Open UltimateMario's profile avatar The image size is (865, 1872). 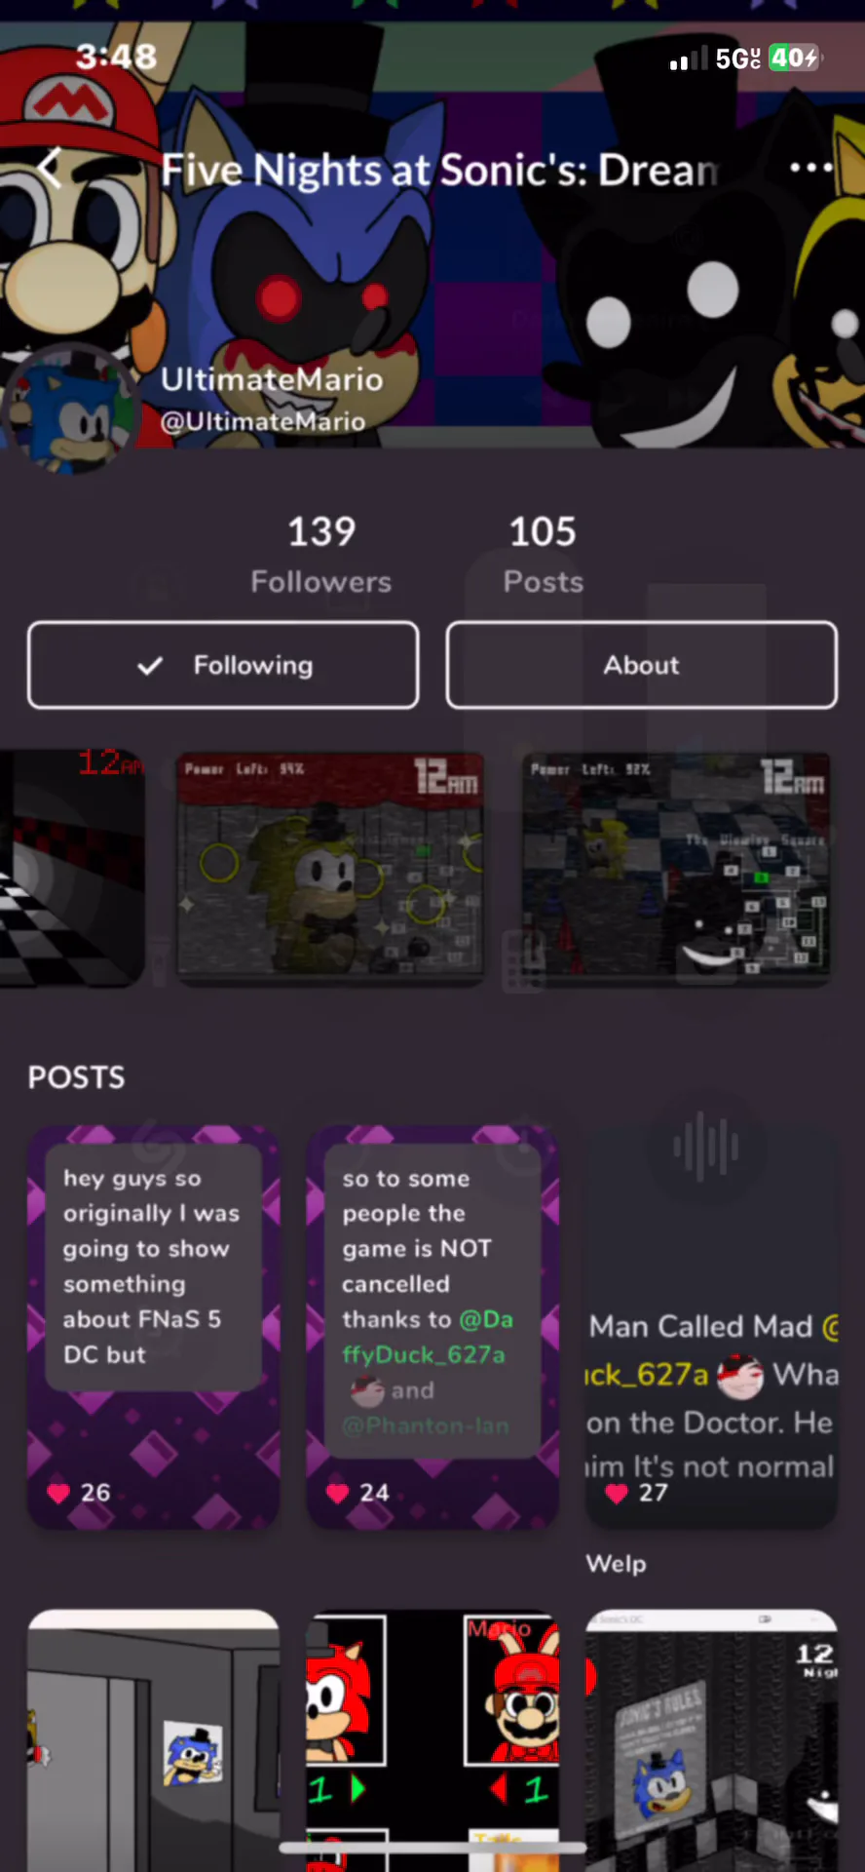click(x=70, y=408)
